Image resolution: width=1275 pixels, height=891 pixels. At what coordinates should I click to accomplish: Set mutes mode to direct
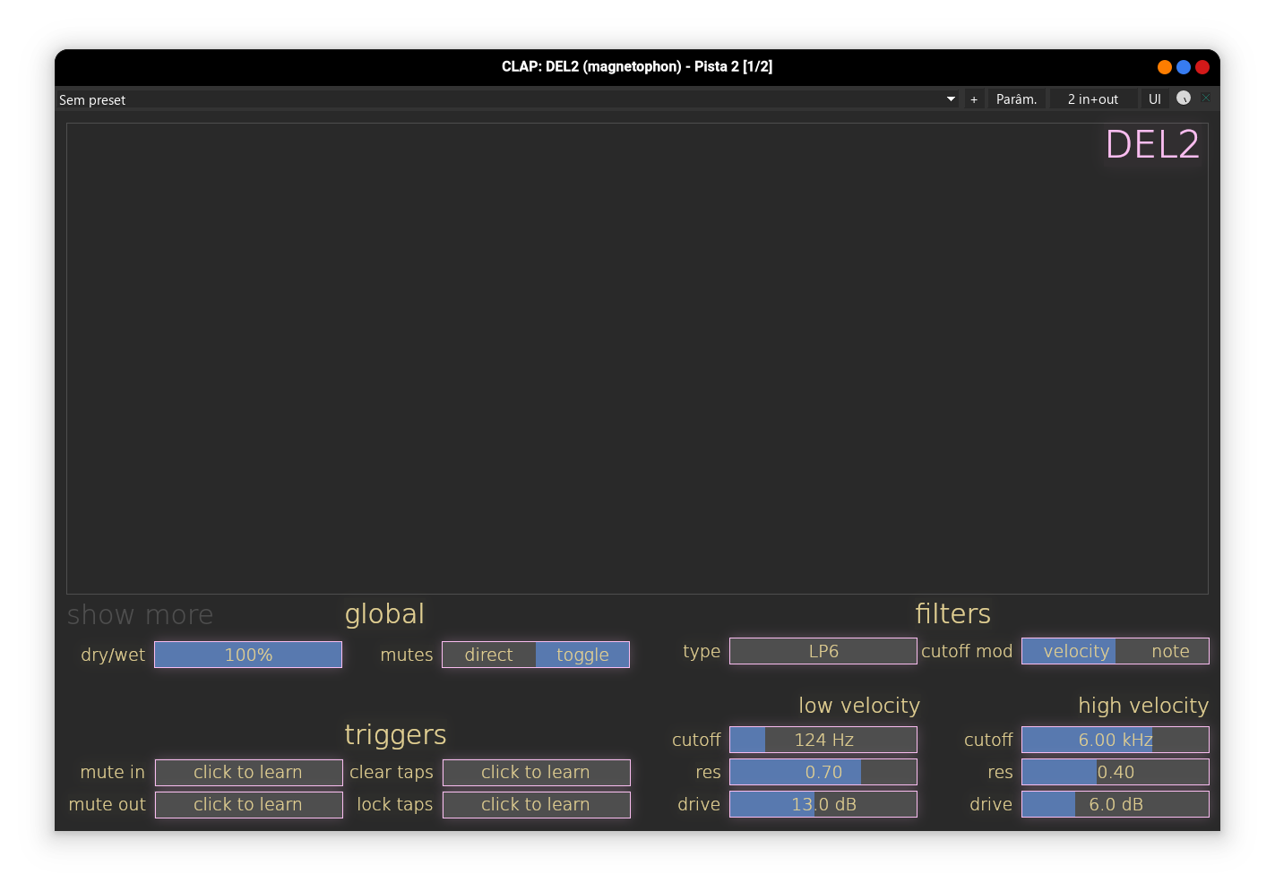pyautogui.click(x=489, y=655)
